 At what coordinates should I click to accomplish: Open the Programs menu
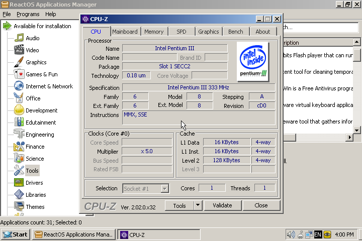tap(28, 14)
